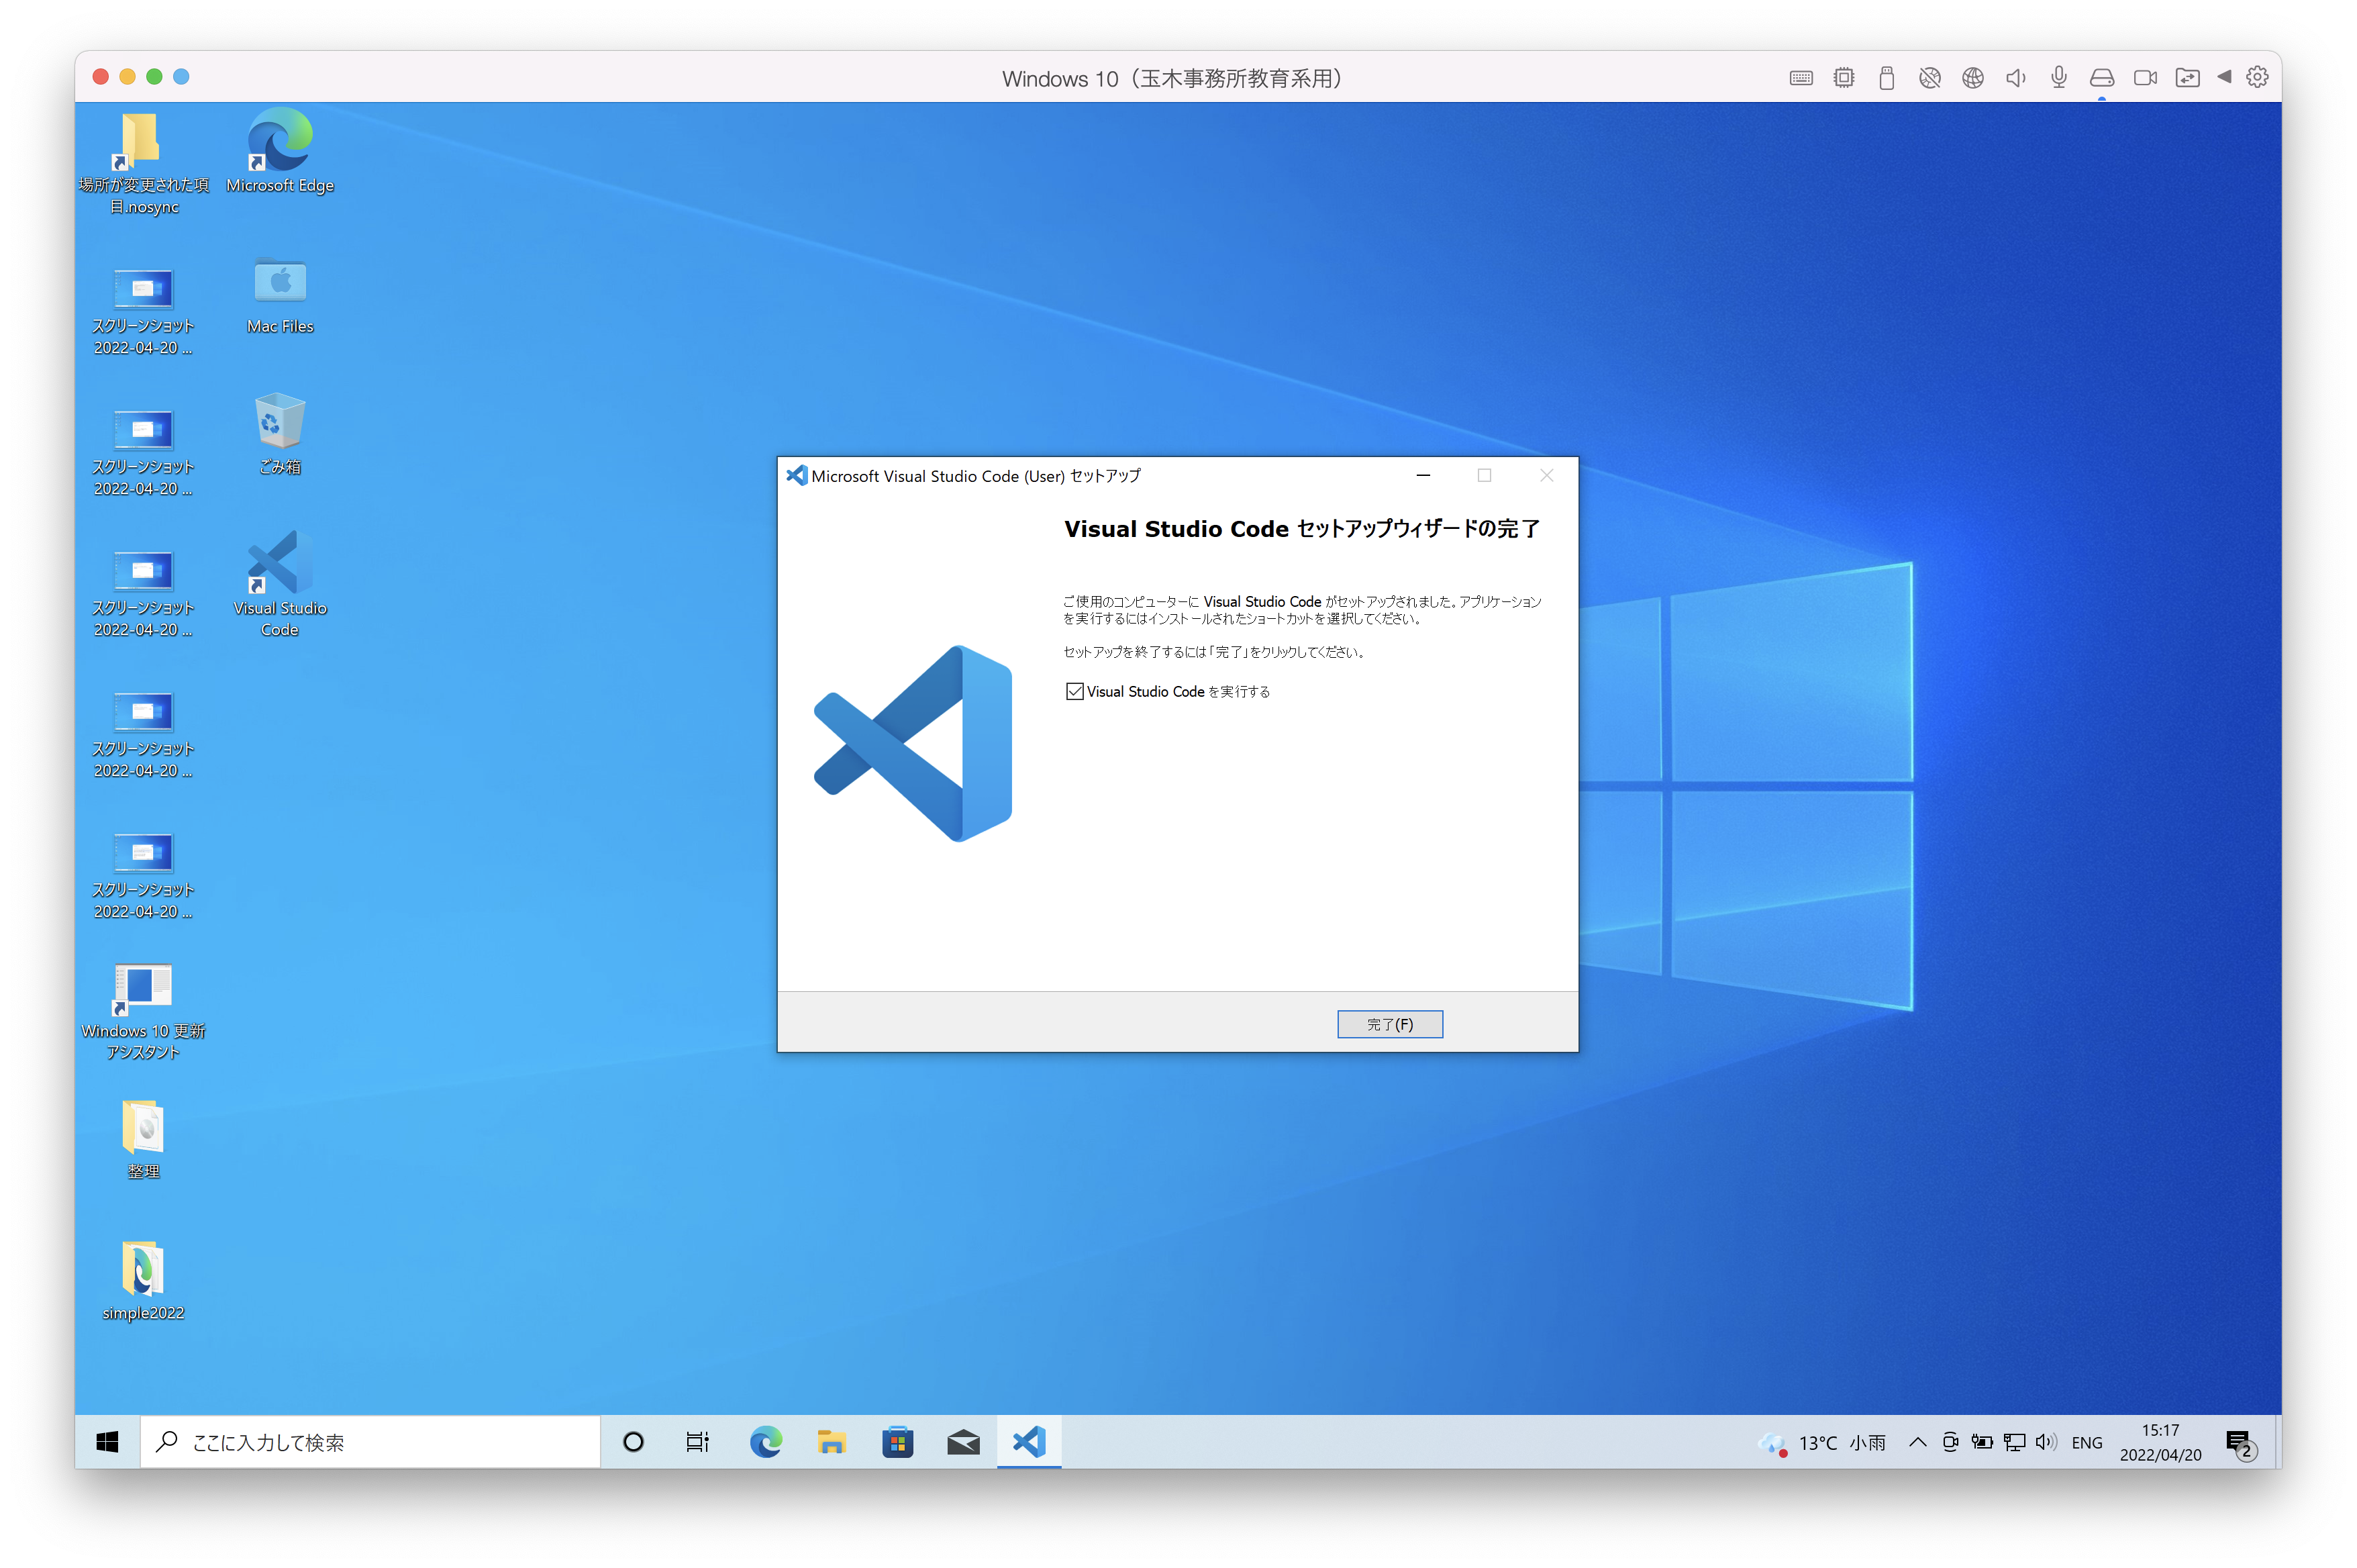Click the taskbar volume speaker icon
The width and height of the screenshot is (2357, 1568).
pyautogui.click(x=2046, y=1442)
